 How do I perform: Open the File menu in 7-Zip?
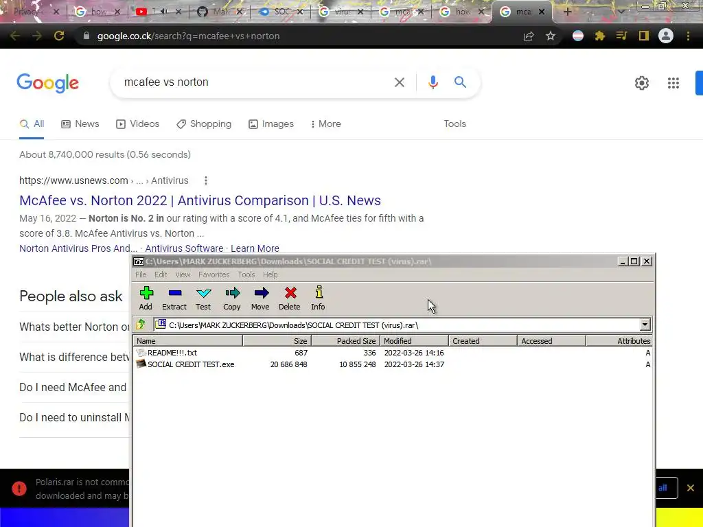point(141,274)
